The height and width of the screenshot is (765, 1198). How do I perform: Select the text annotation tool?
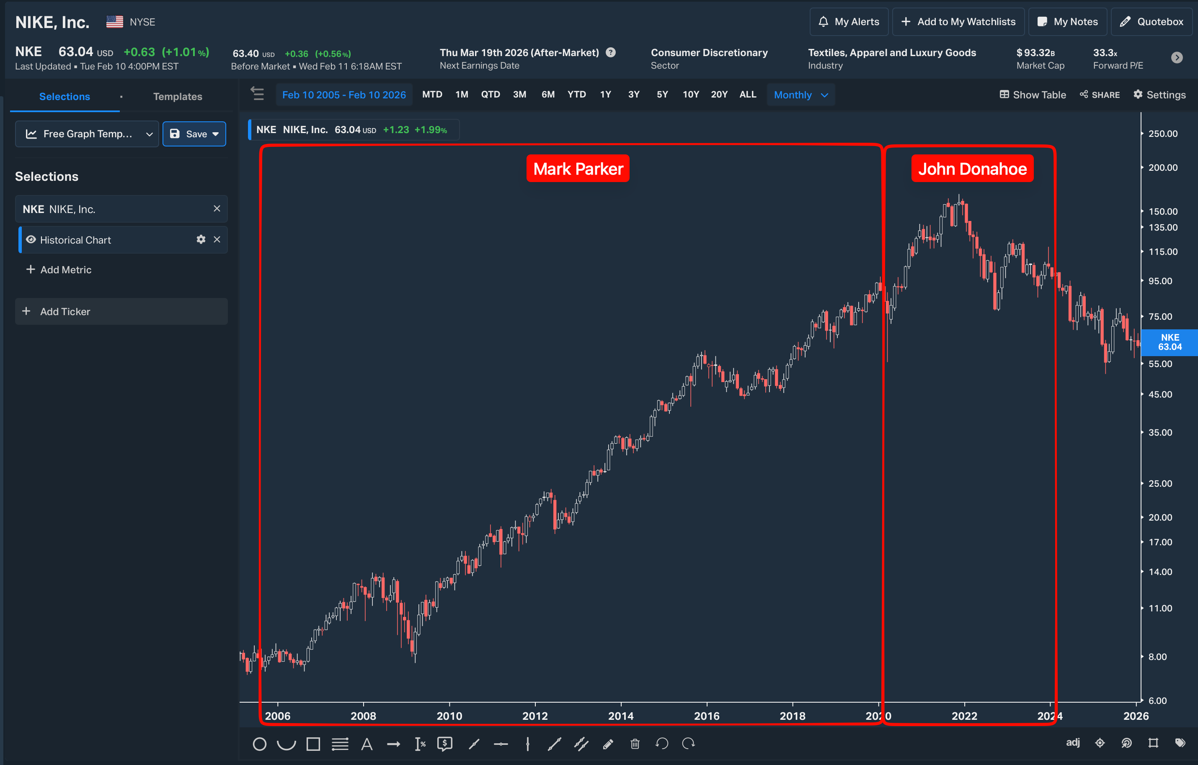pos(367,744)
